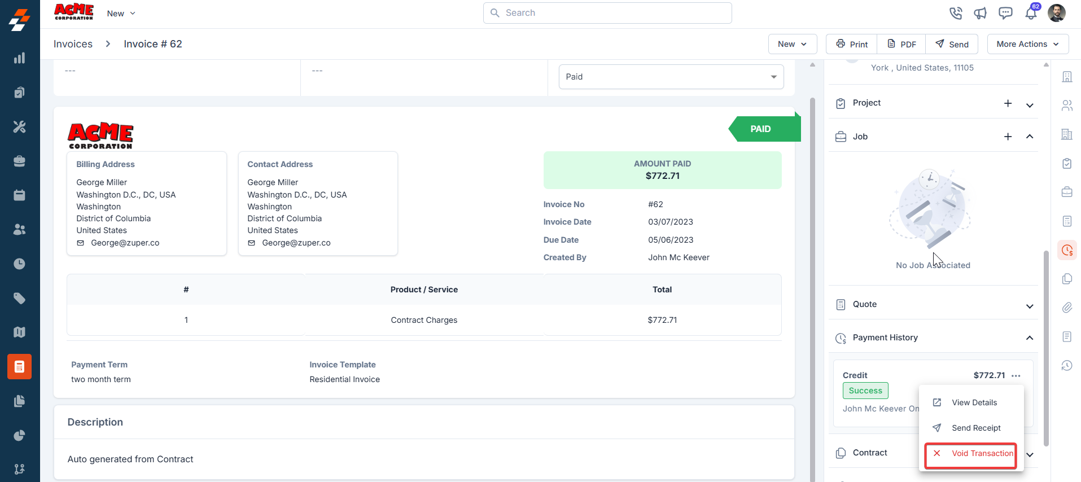Select View Details menu option
The height and width of the screenshot is (482, 1081).
pos(974,402)
